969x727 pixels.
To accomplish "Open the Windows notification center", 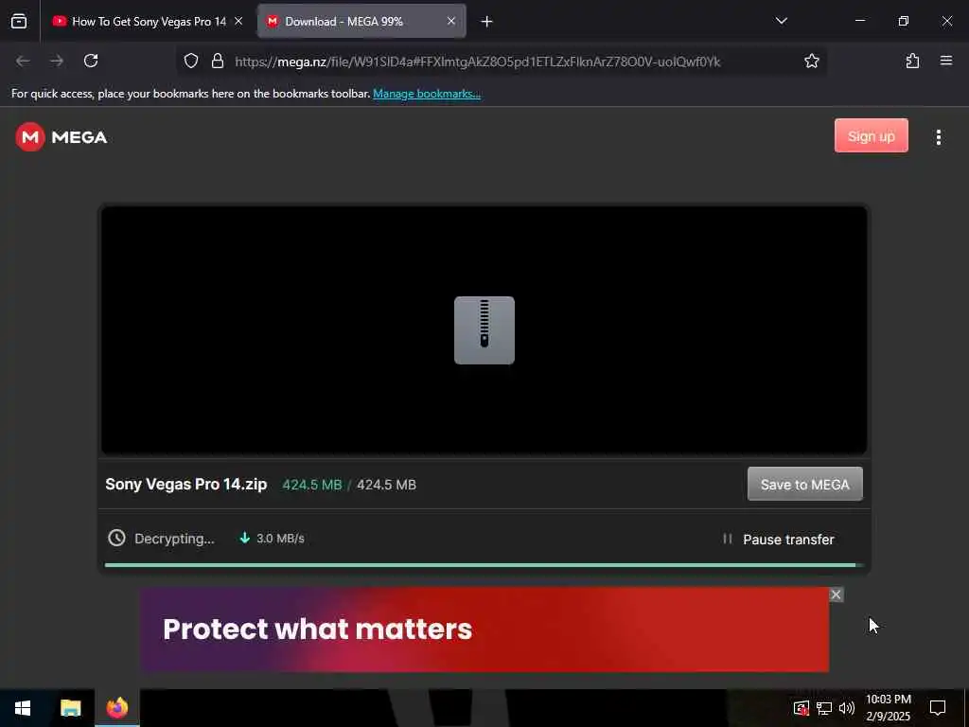I will pos(938,708).
